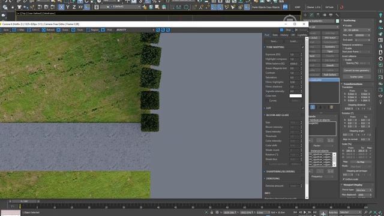The width and height of the screenshot is (384, 216).
Task: Click the Color tint white swatch
Action: (296, 96)
